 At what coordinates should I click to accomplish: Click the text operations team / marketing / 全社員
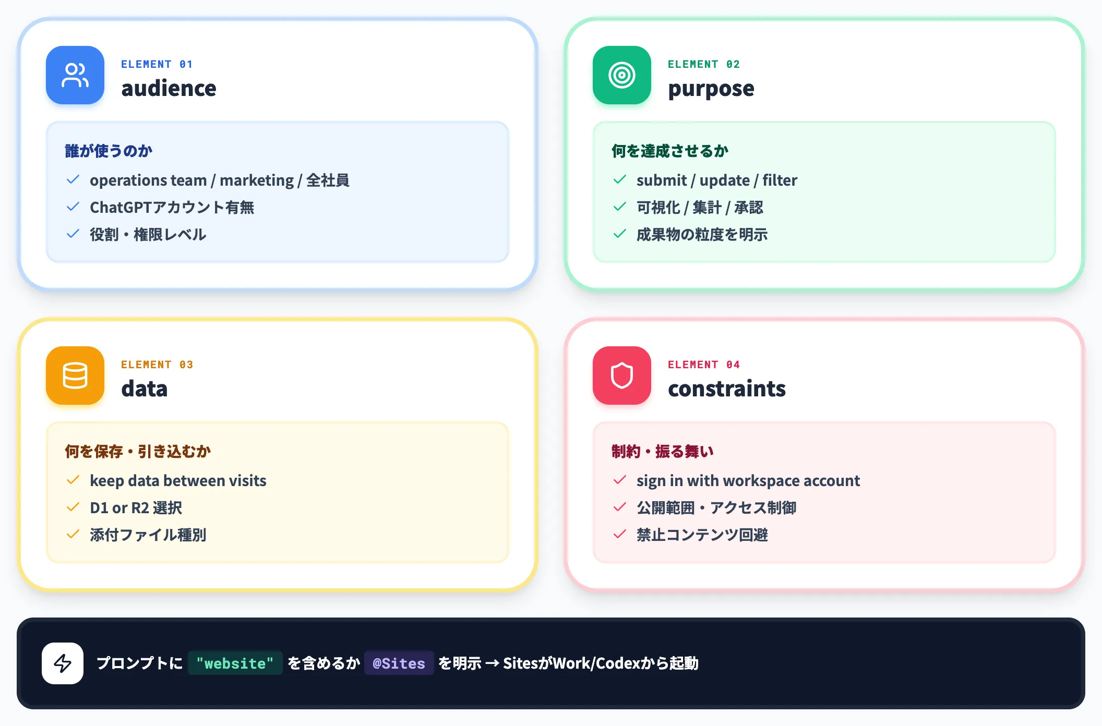[220, 180]
